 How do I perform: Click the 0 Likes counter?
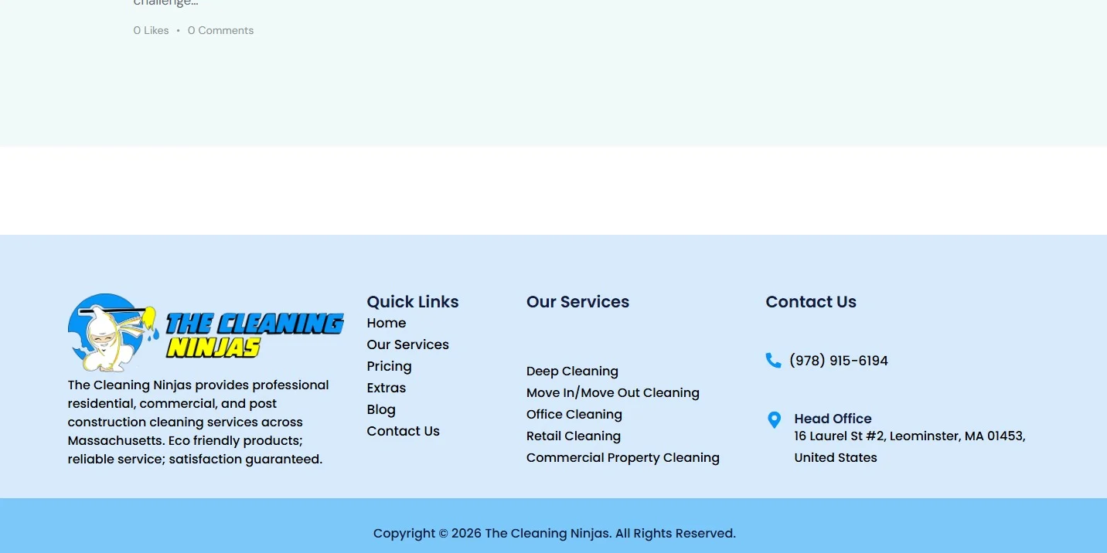[x=151, y=30]
